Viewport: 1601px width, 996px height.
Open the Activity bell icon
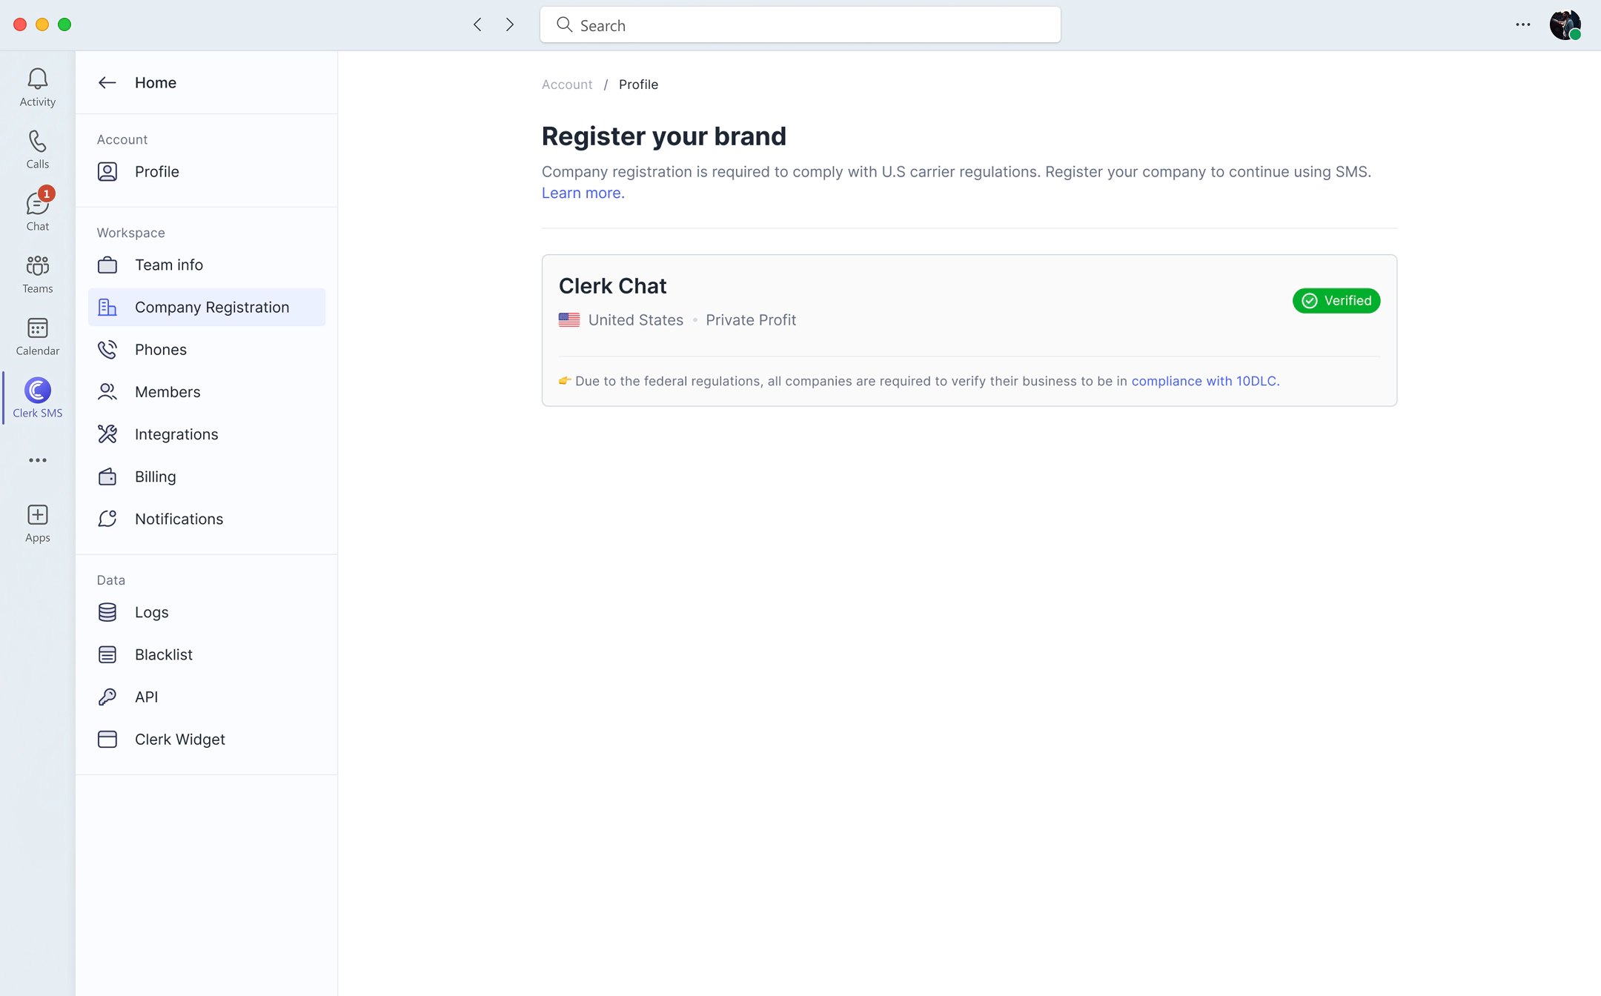[x=37, y=87]
